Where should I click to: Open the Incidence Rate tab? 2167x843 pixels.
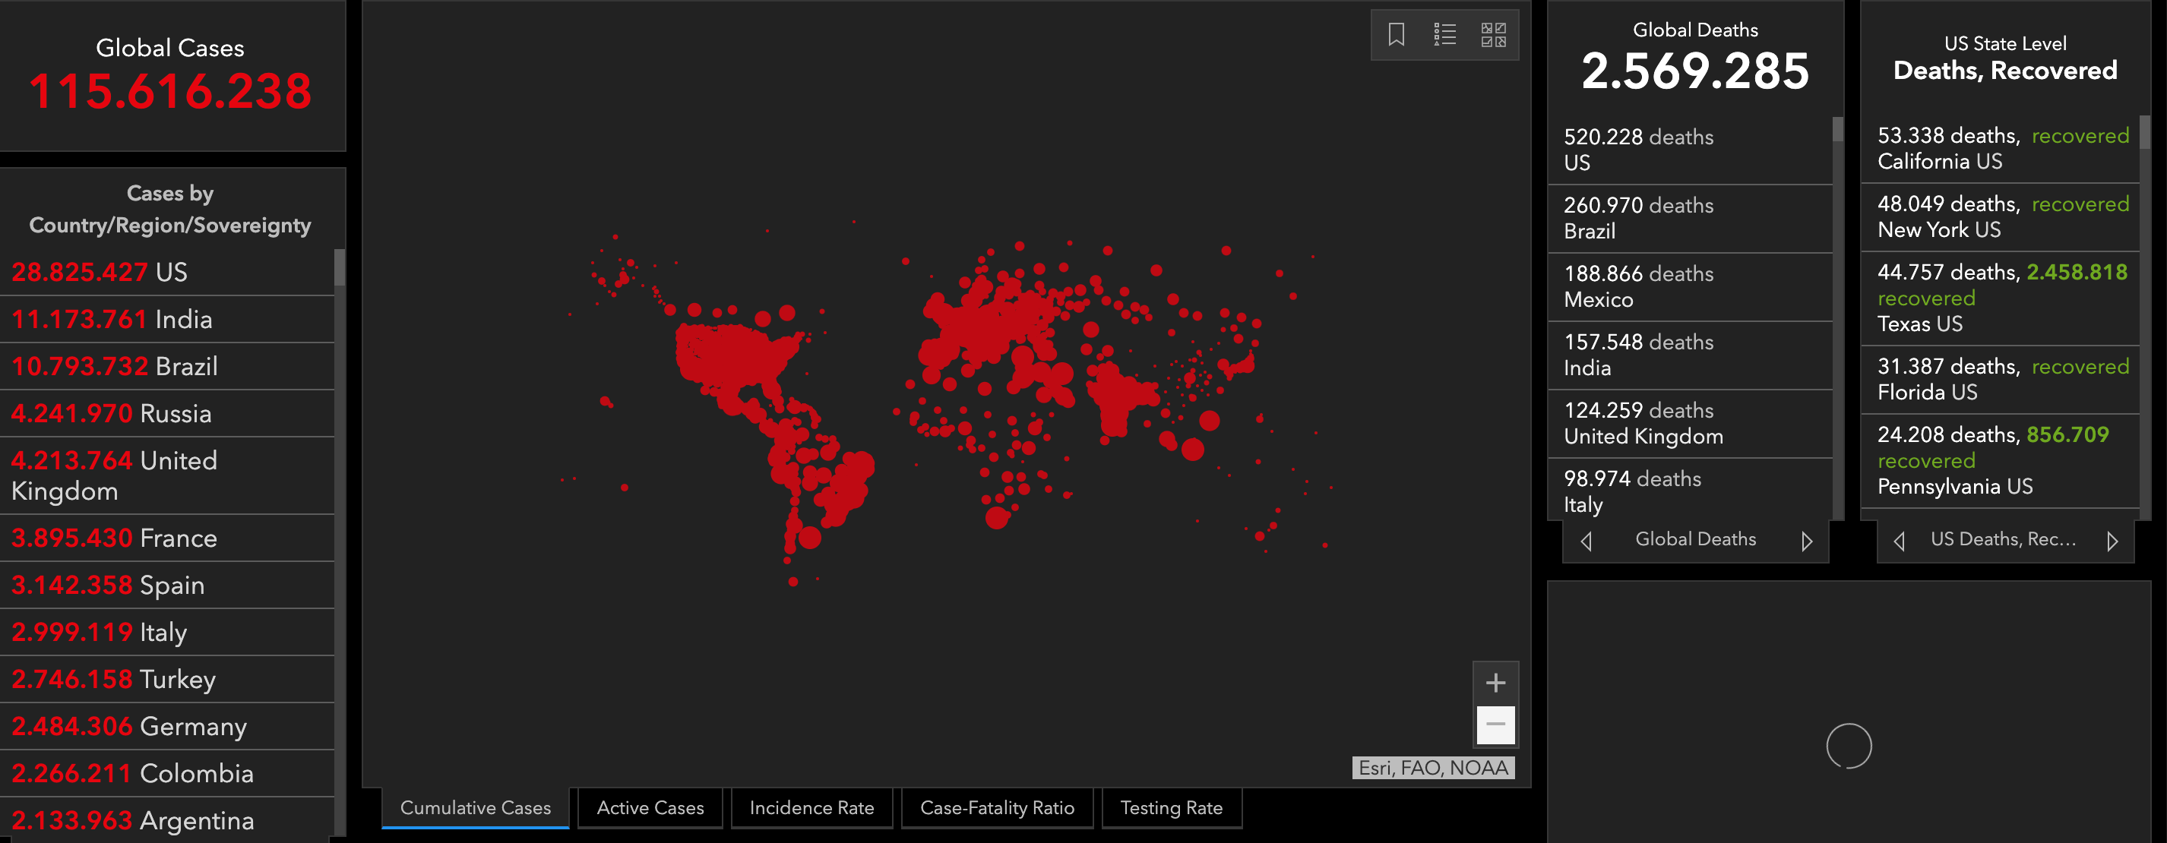[x=811, y=808]
